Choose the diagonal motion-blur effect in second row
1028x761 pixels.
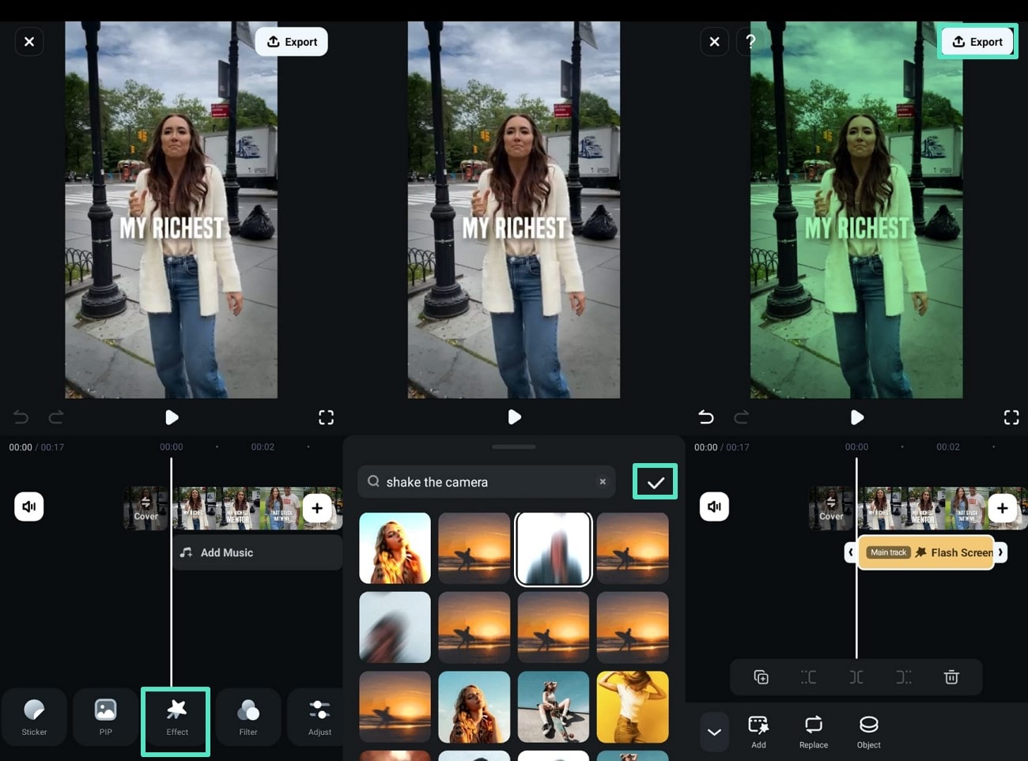click(395, 627)
